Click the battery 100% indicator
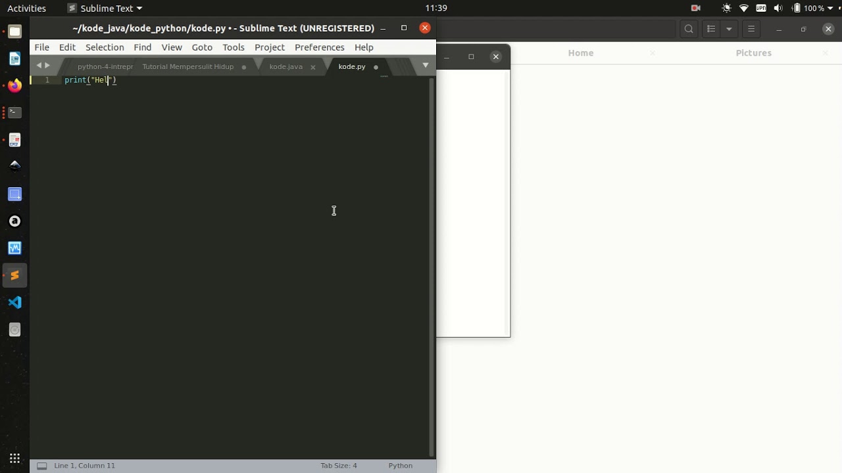Image resolution: width=842 pixels, height=473 pixels. [809, 8]
